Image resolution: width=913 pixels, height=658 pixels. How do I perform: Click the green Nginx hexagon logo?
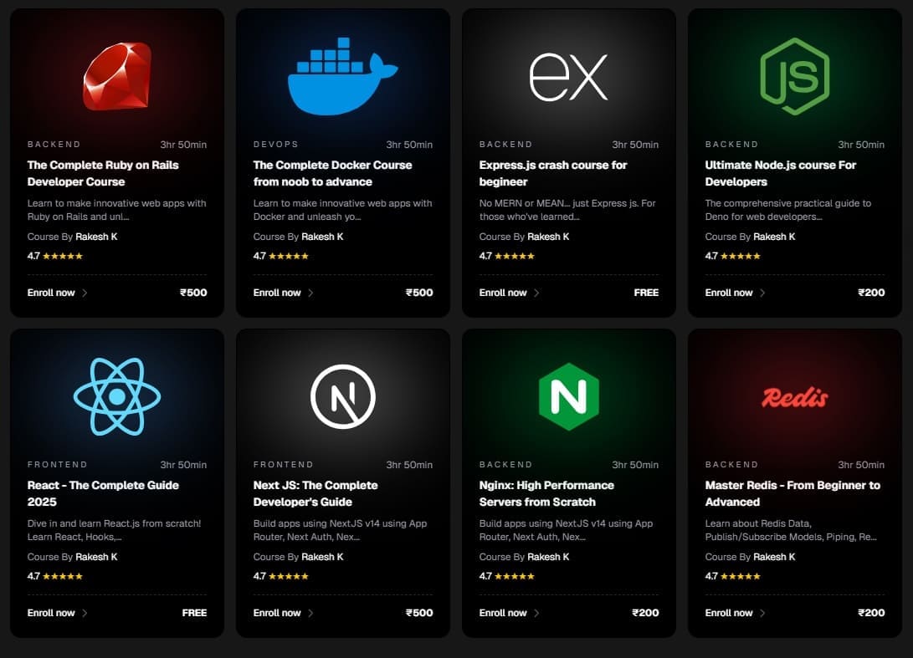pyautogui.click(x=568, y=396)
